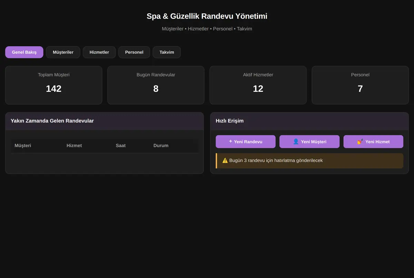
Task: Click the "Aktif Hizmetler" card label
Action: click(x=258, y=75)
